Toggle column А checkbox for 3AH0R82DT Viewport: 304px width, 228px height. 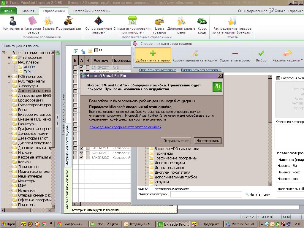point(81,67)
